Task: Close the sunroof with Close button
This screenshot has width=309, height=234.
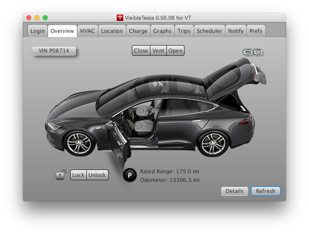Action: [141, 50]
